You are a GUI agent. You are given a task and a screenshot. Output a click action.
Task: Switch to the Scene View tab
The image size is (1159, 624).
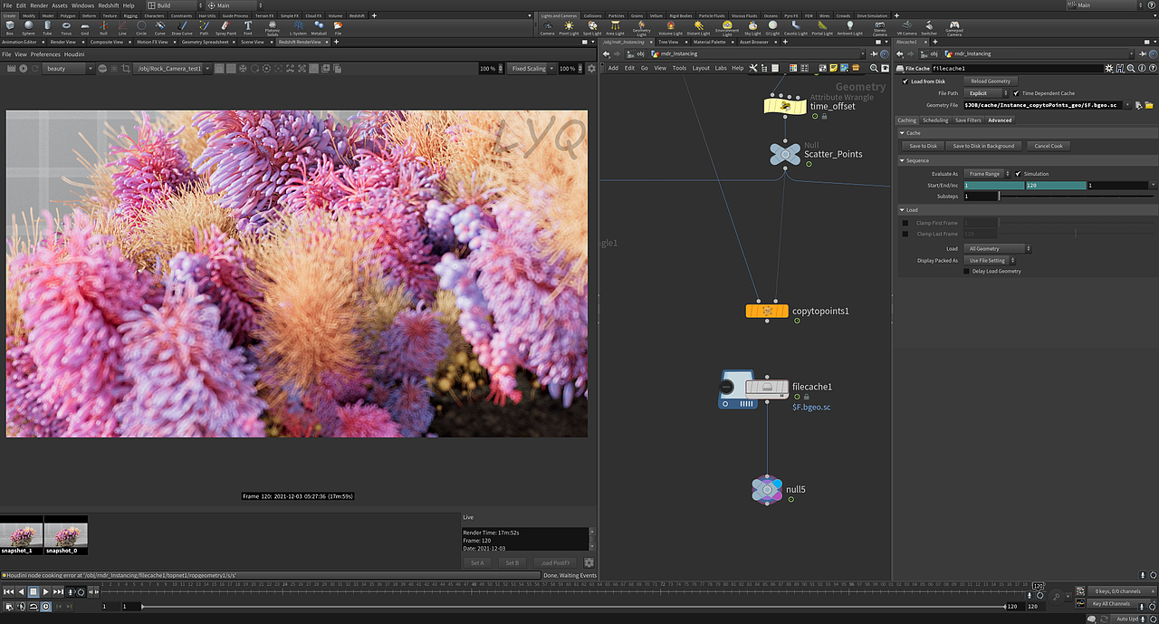[253, 42]
